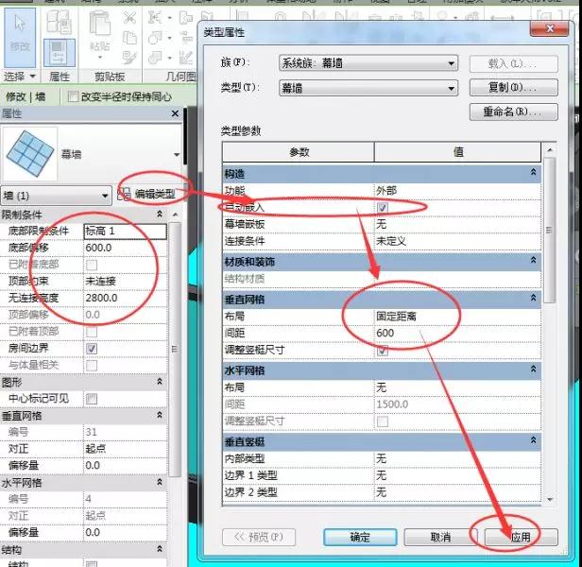Select the Modify arrow tool

coord(20,37)
